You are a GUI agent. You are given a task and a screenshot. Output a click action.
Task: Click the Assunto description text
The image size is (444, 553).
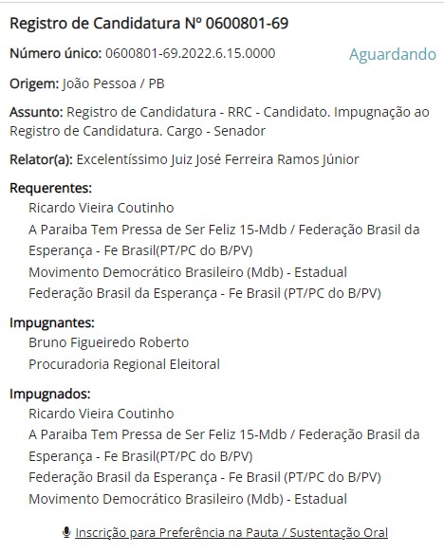tap(219, 121)
